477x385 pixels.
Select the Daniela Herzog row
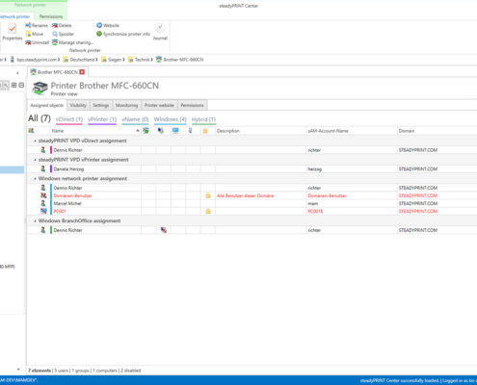tap(252, 168)
